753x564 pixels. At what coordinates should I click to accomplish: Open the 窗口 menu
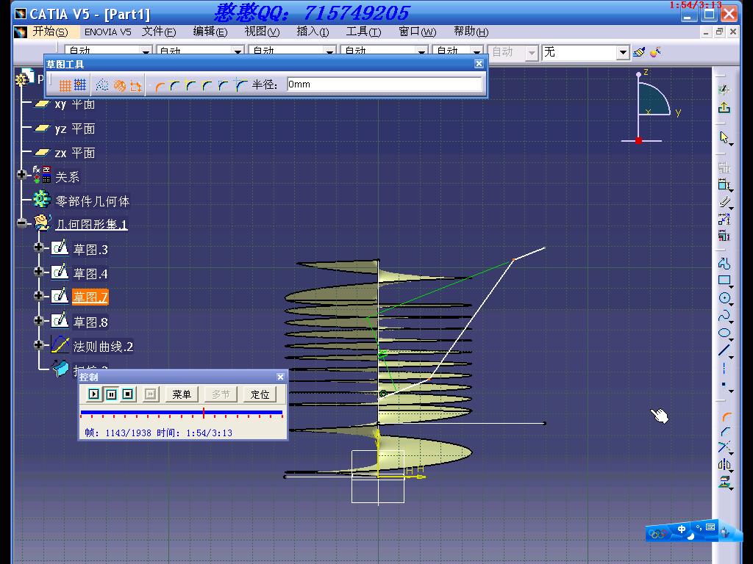pyautogui.click(x=418, y=32)
